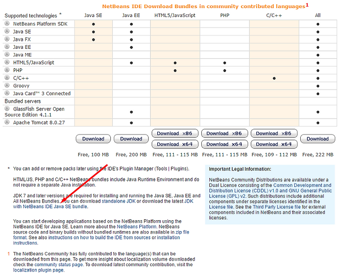Screen dimensions: 341x279
Task: Download the Java SE bundle
Action: (x=93, y=139)
